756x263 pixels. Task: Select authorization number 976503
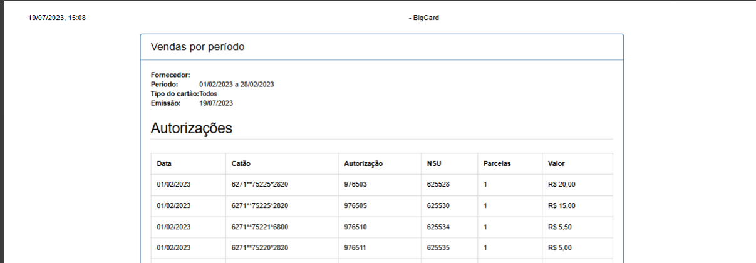[x=356, y=185]
